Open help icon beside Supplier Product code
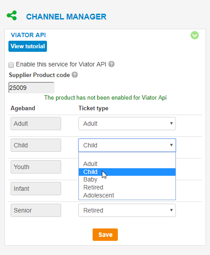Screen dimensions: 210x255 coord(75,75)
